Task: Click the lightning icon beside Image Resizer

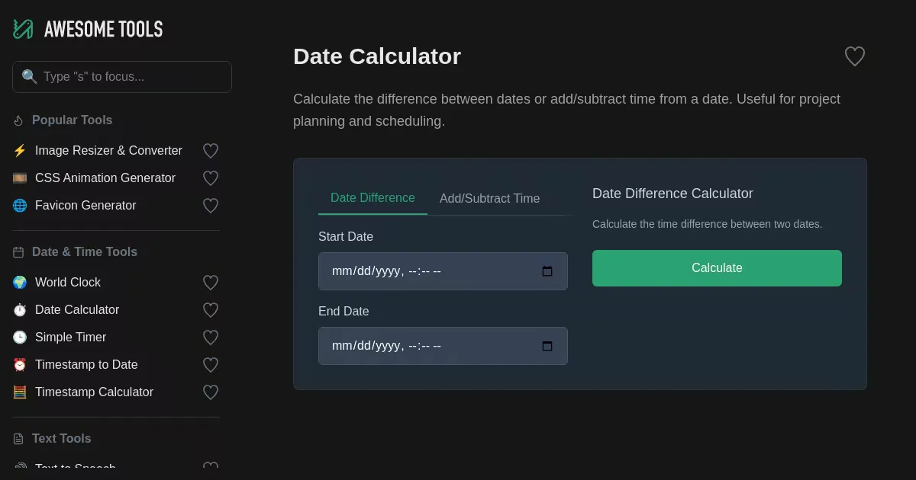Action: pyautogui.click(x=20, y=151)
